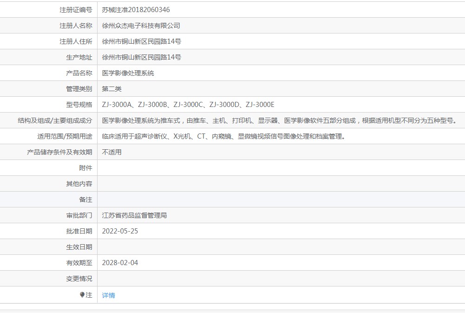The image size is (465, 313).
Task: Click the 注册人住所 address value
Action: pos(142,41)
